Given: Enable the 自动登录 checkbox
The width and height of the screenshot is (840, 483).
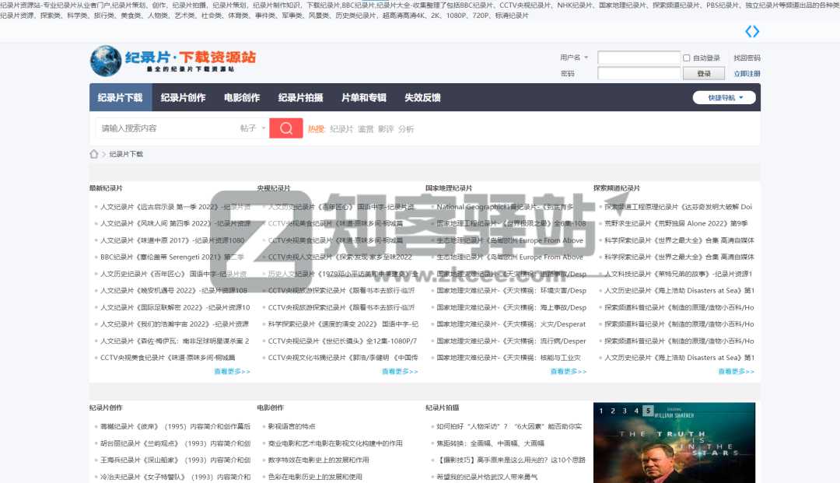Looking at the screenshot, I should tap(688, 57).
